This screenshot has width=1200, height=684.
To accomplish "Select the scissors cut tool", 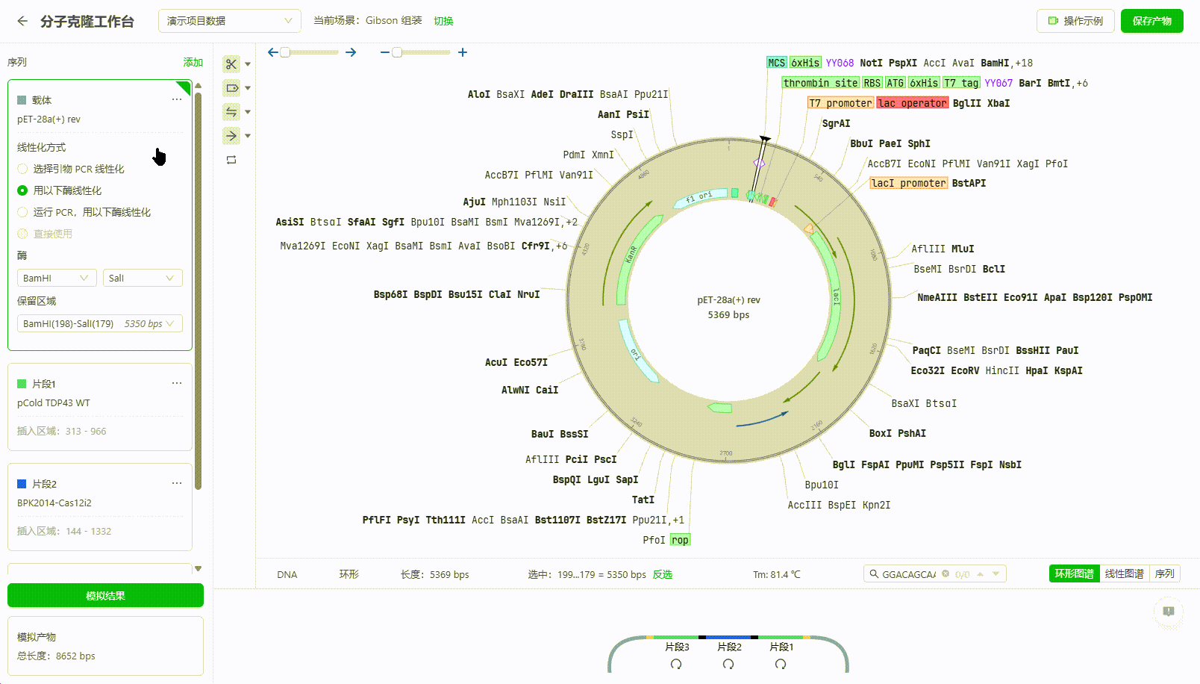I will tap(231, 64).
